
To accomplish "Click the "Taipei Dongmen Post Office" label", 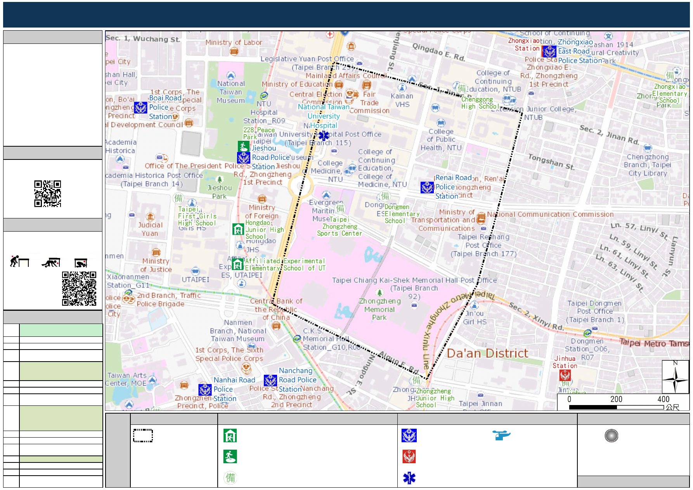I will pos(595,312).
